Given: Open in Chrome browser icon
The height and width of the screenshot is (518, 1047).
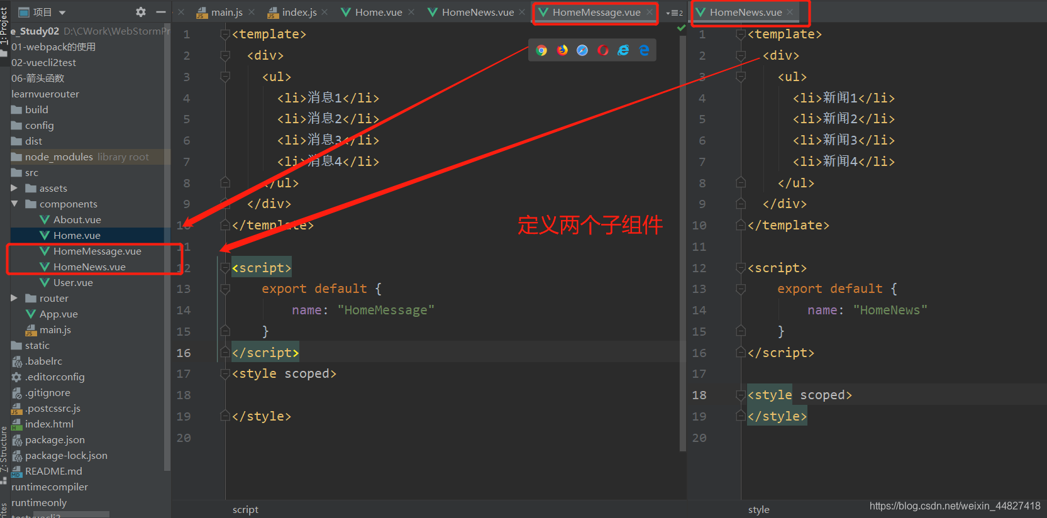Looking at the screenshot, I should (x=541, y=50).
